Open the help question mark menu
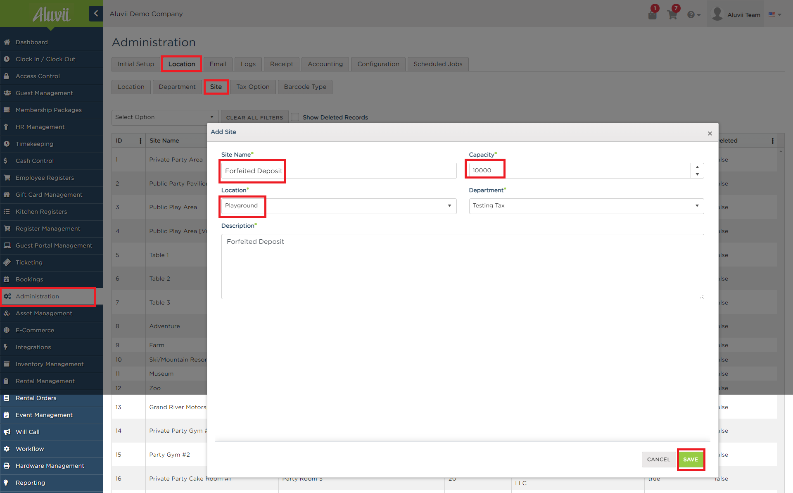Viewport: 793px width, 493px height. tap(694, 15)
